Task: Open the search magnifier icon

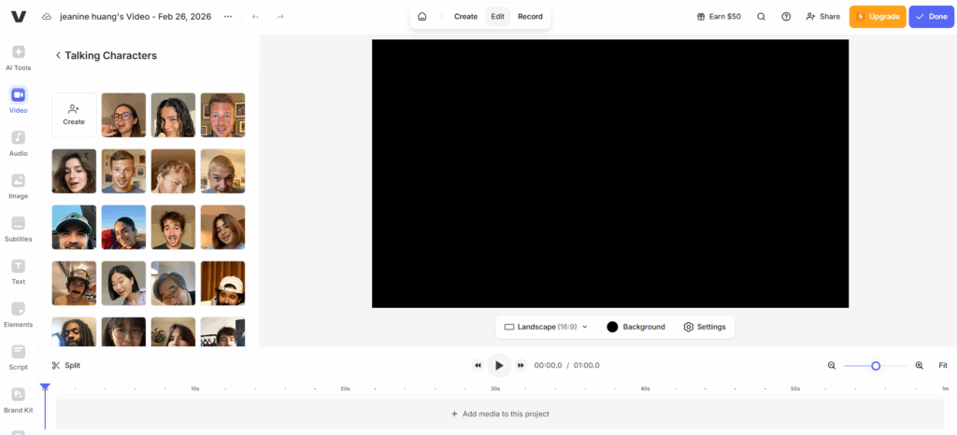Action: tap(761, 17)
